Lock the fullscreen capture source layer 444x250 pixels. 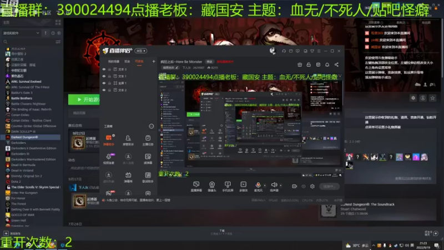point(109,83)
